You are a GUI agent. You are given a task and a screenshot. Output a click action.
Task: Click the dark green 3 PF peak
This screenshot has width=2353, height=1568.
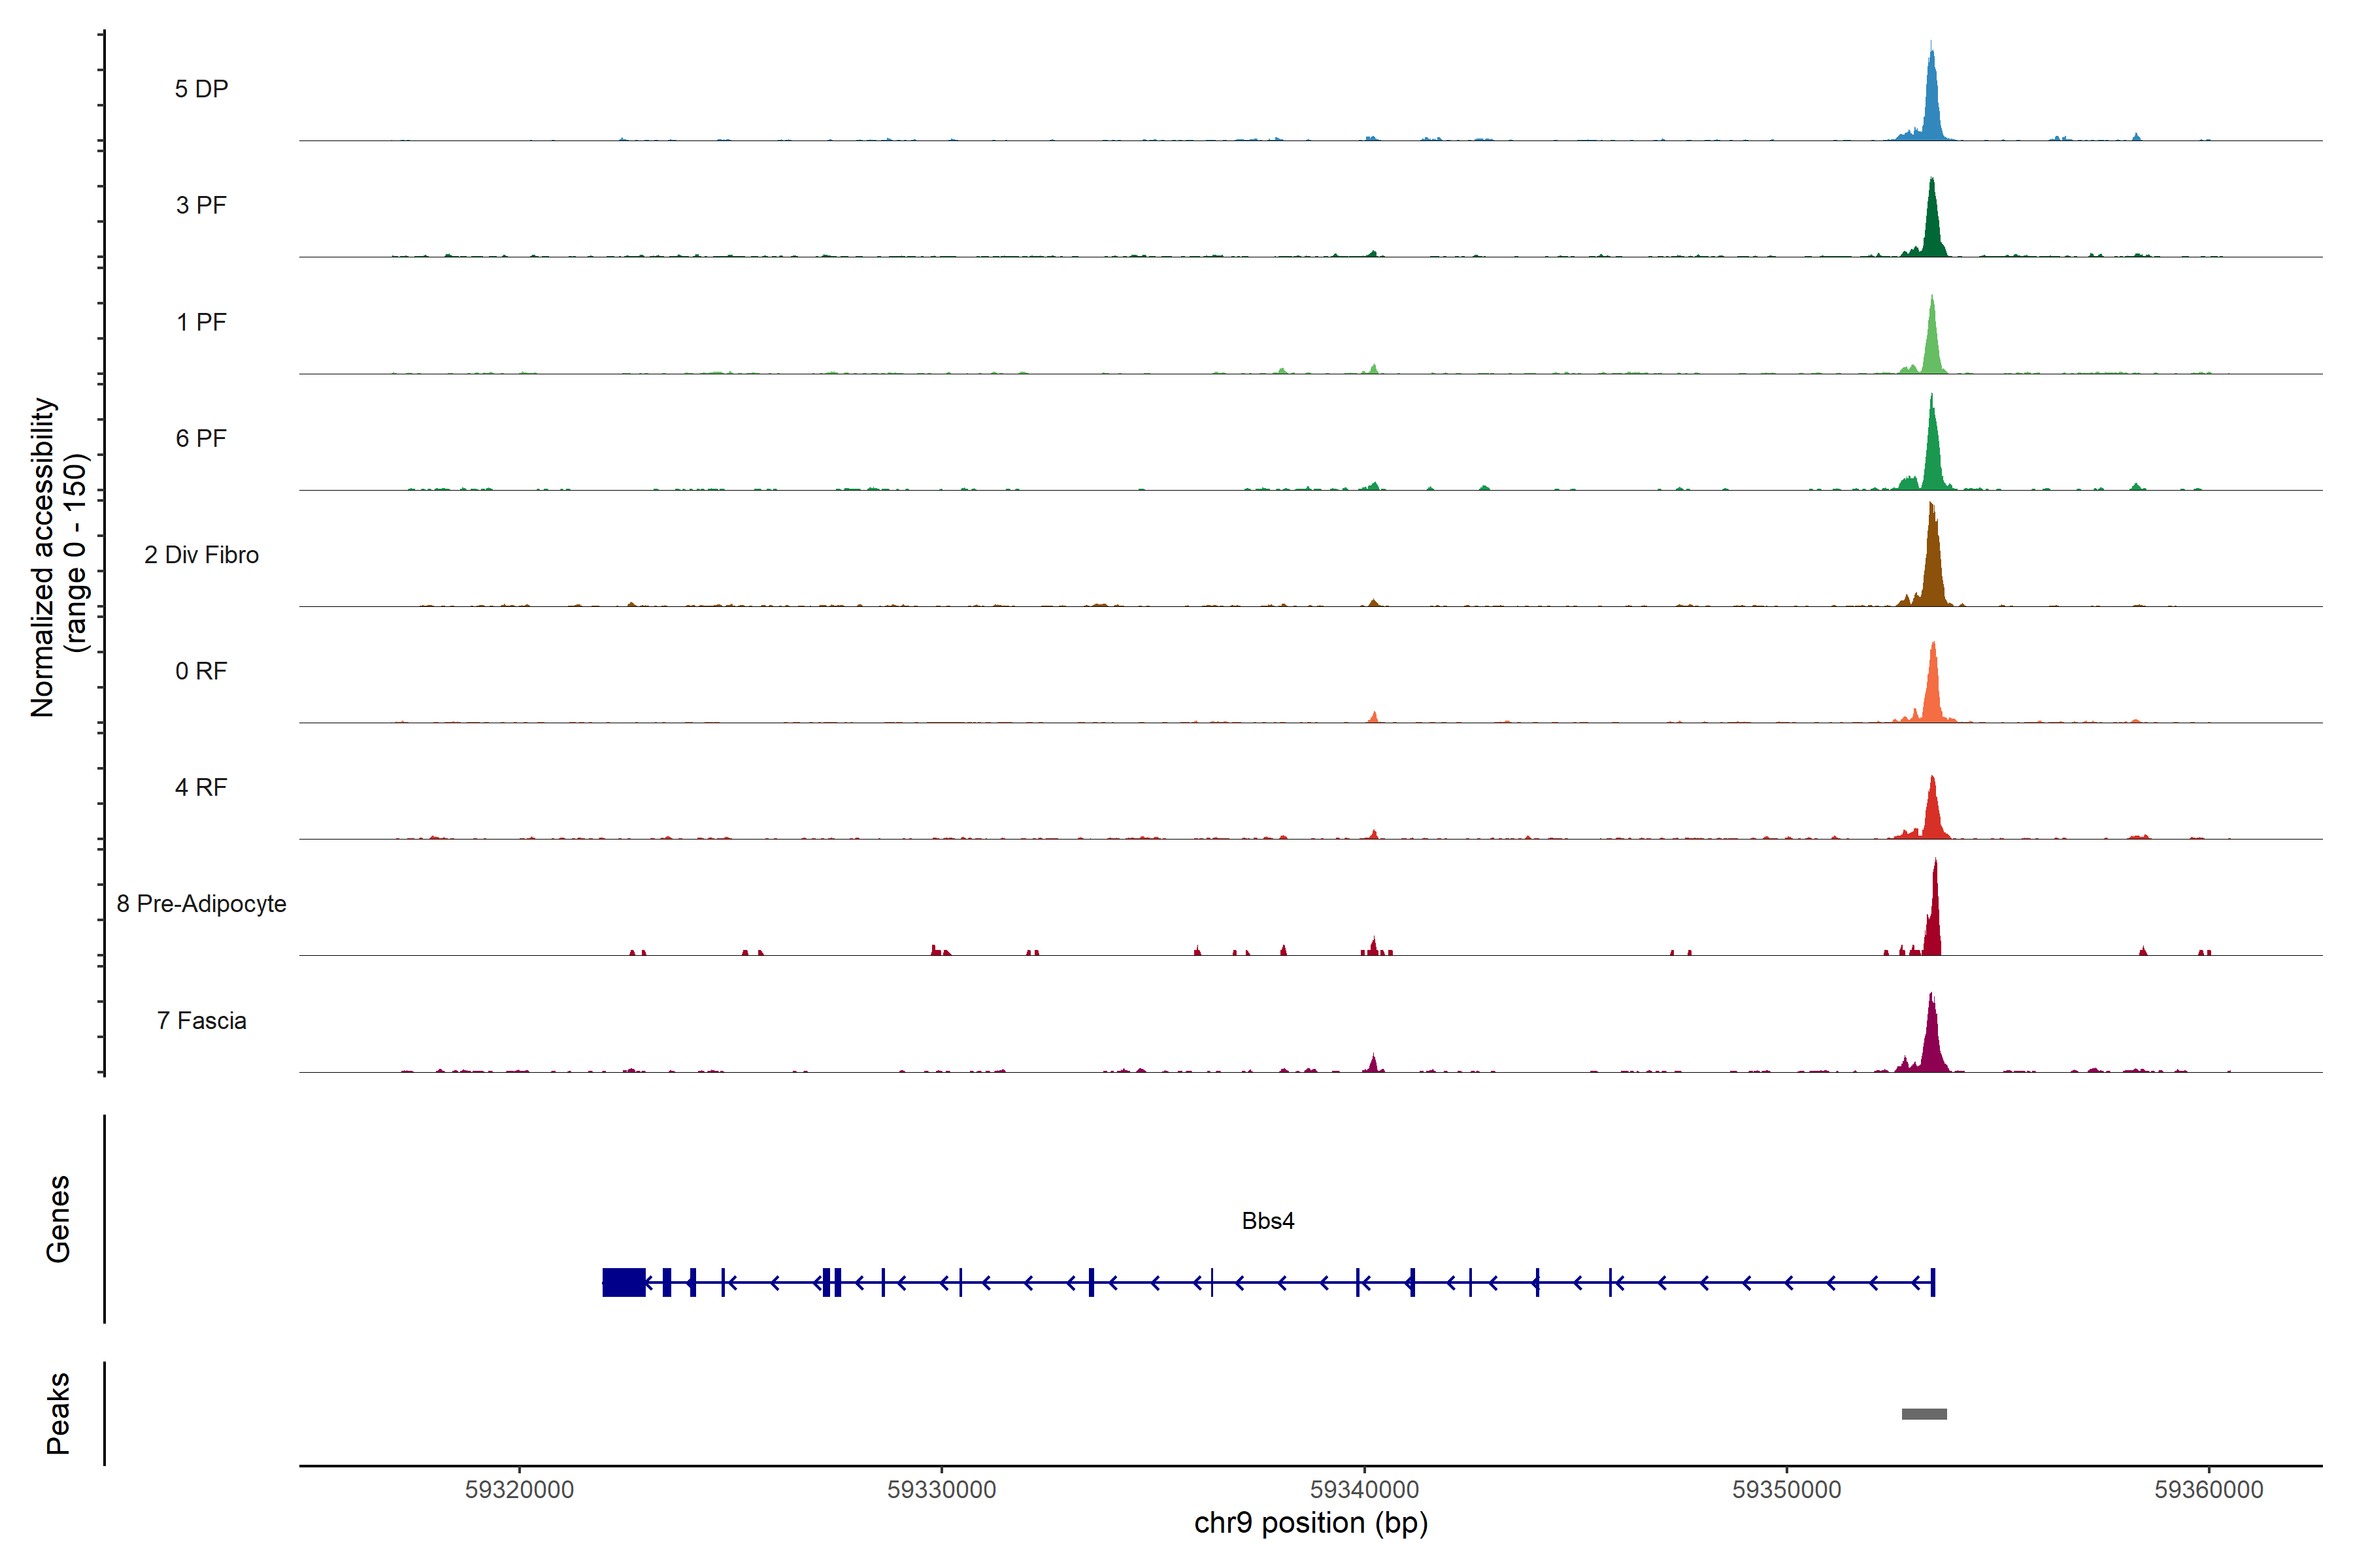click(x=1932, y=225)
